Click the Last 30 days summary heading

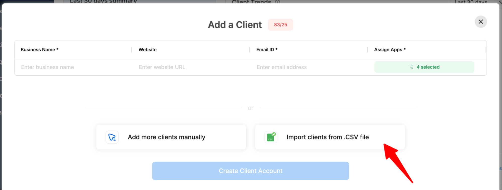coord(103,2)
